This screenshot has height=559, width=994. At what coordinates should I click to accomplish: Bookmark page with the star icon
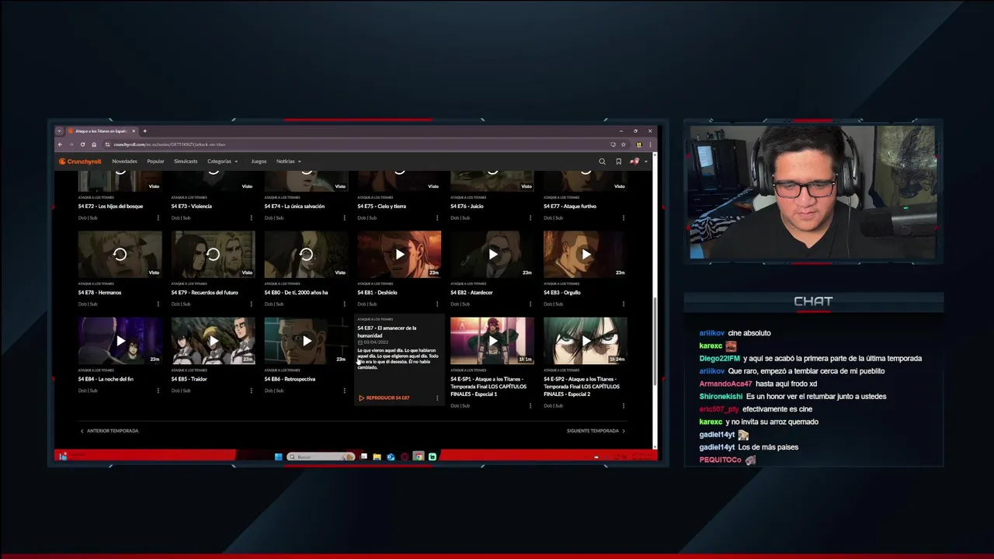click(x=623, y=144)
